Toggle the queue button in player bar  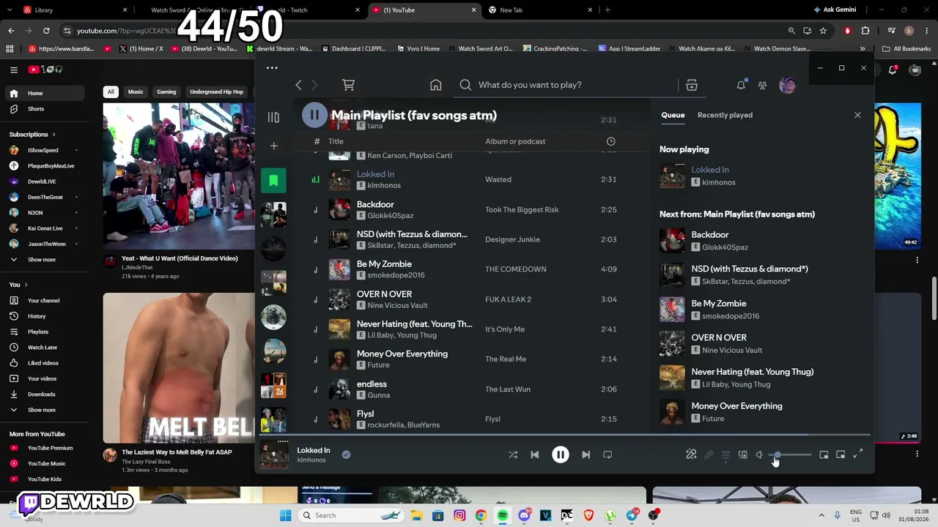(x=725, y=455)
